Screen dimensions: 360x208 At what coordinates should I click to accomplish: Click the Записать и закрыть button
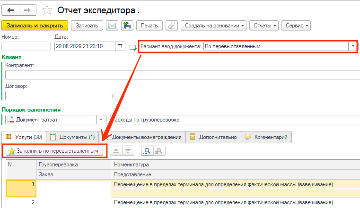35,26
